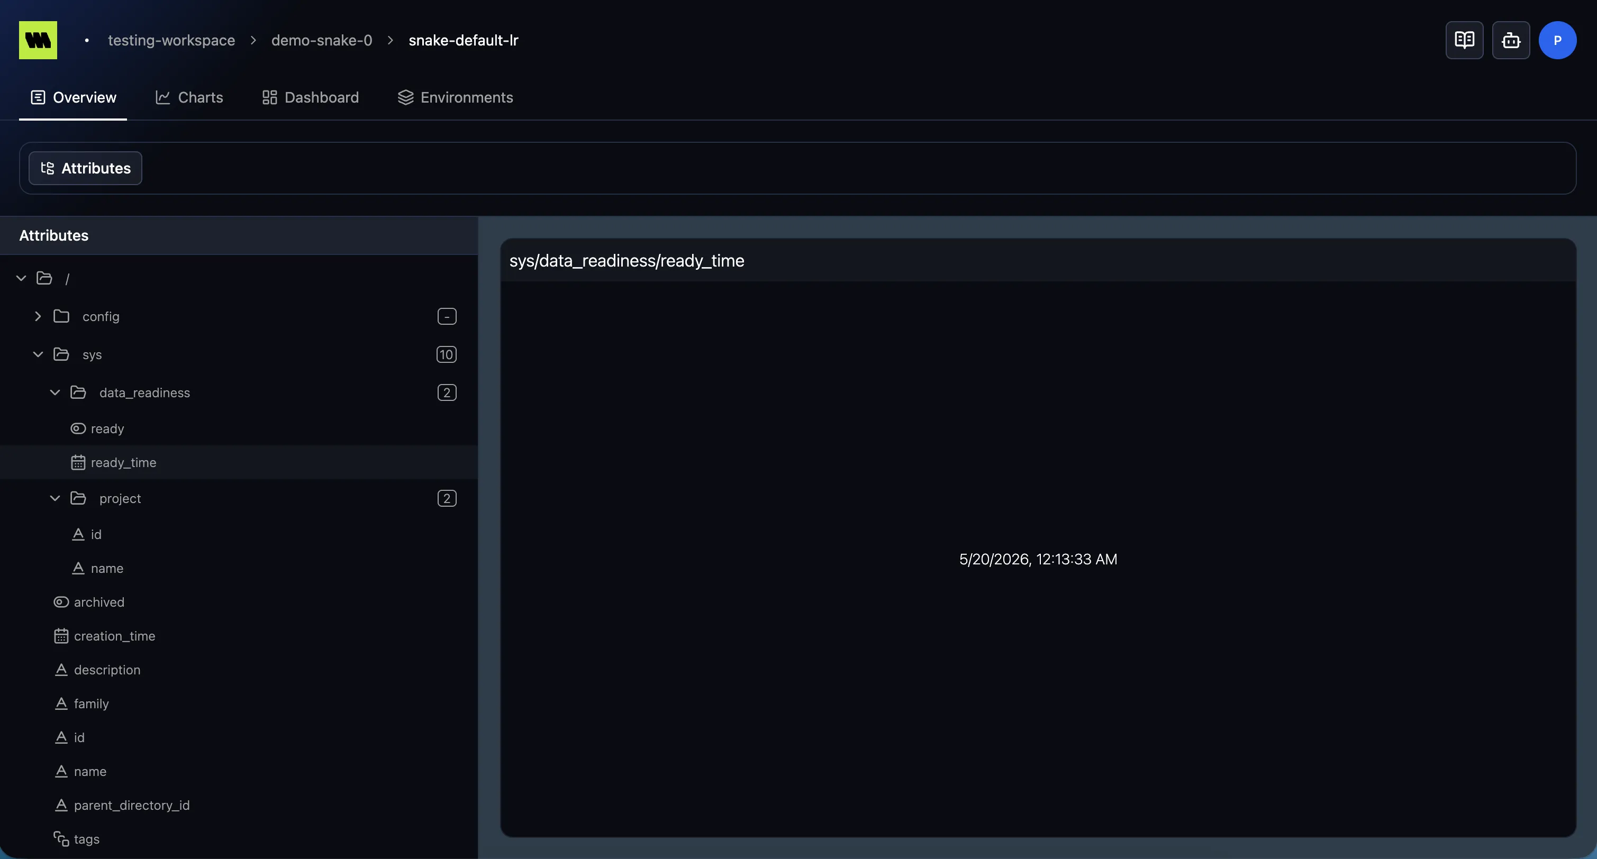This screenshot has width=1597, height=859.
Task: Open the user avatar P menu
Action: coord(1557,40)
